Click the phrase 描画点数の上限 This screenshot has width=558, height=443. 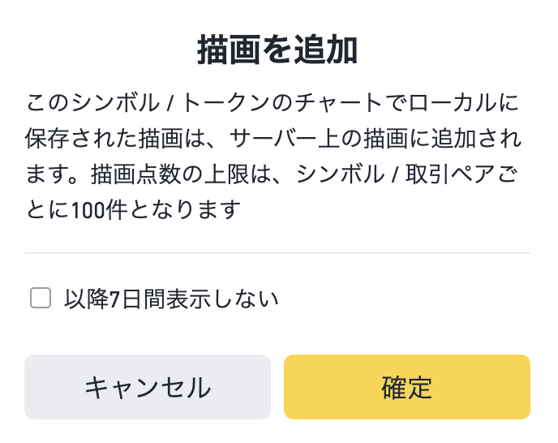coord(170,174)
